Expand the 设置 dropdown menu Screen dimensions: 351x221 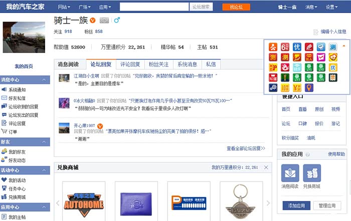click(331, 7)
